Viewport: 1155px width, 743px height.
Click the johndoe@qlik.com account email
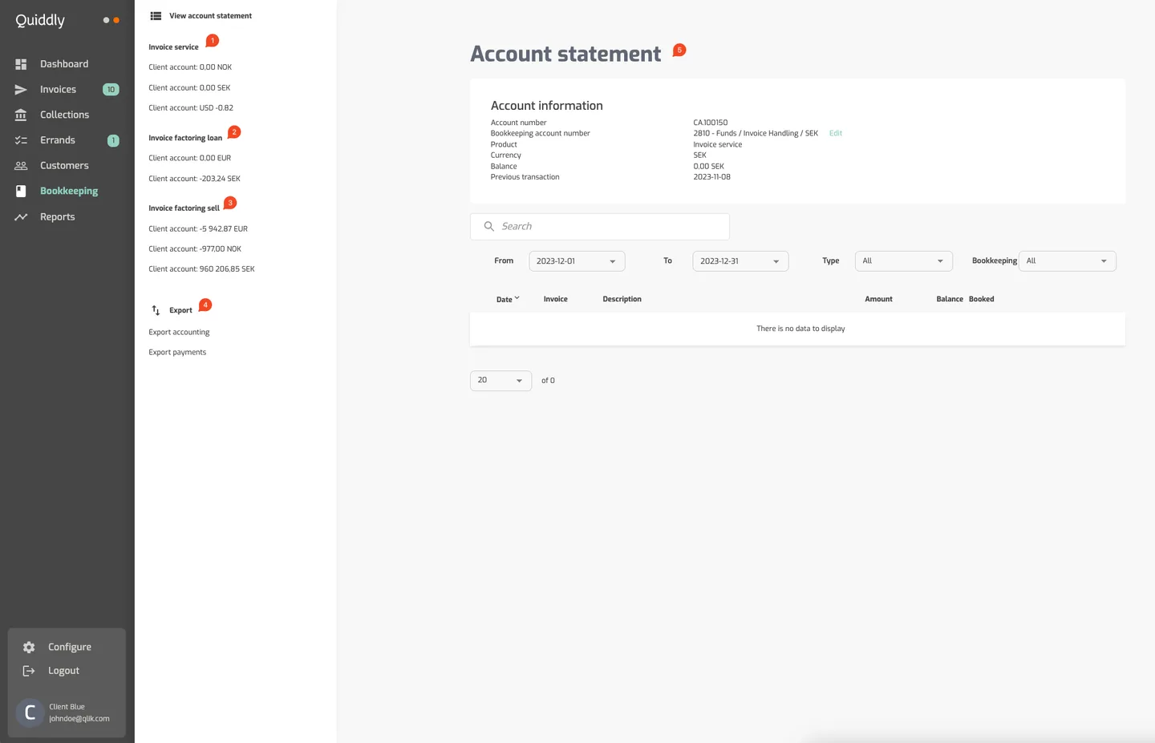pos(79,719)
